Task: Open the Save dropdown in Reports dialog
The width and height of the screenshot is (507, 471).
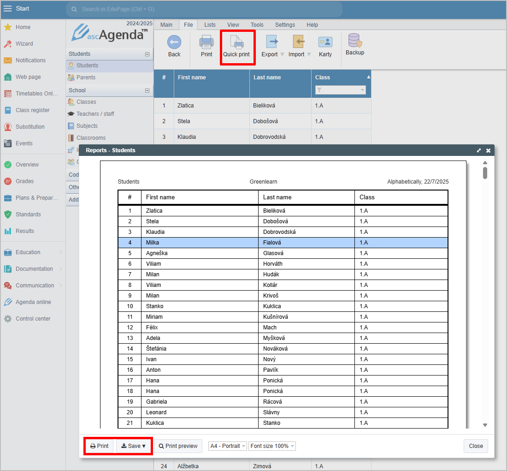Action: click(134, 446)
